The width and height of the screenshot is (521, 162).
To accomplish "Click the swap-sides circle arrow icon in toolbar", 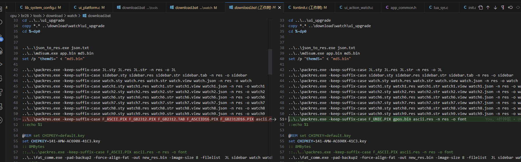I will click(x=510, y=8).
